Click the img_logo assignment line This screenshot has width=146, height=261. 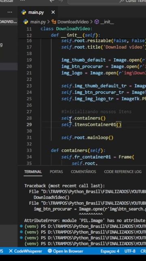tap(104, 73)
